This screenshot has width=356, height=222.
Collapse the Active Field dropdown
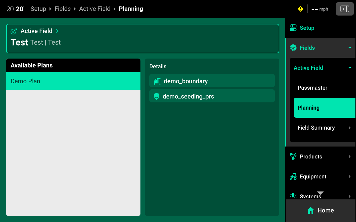click(349, 68)
